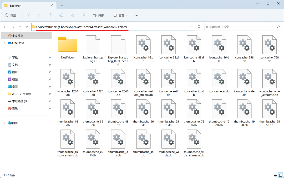Select iconcache_exif.db file
The image size is (284, 178).
tap(169, 83)
